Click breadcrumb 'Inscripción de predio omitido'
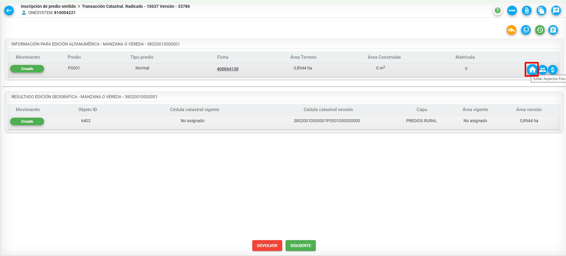 48,6
